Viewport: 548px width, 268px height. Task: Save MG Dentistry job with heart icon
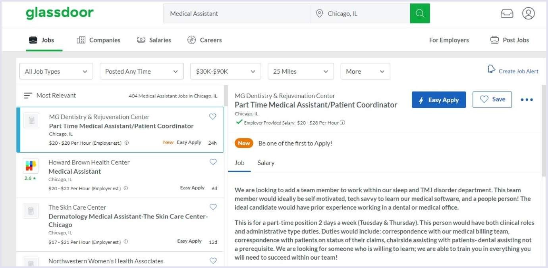[213, 117]
